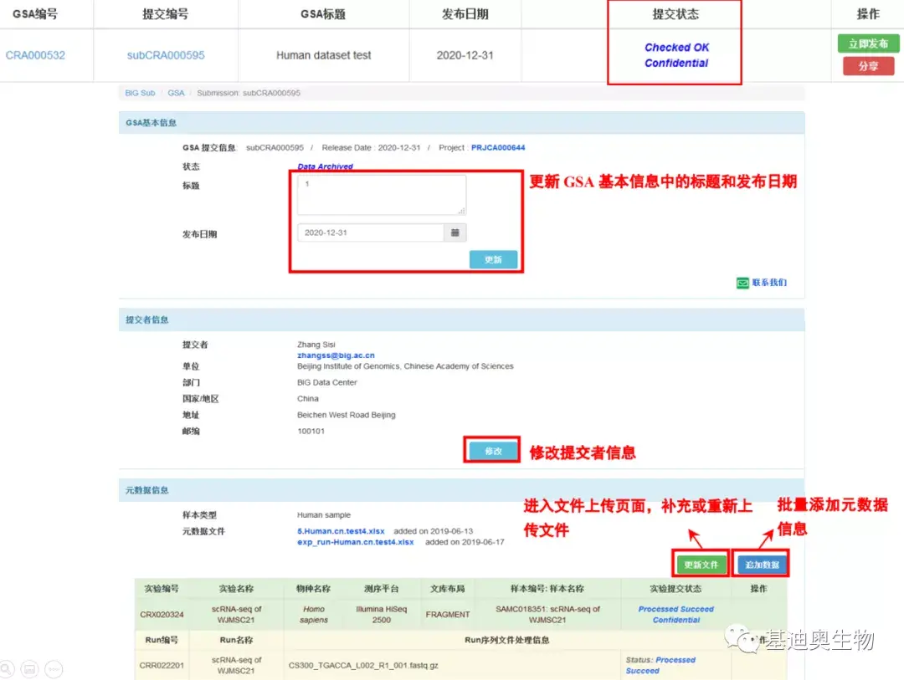Click the red 分享 share button

[868, 66]
